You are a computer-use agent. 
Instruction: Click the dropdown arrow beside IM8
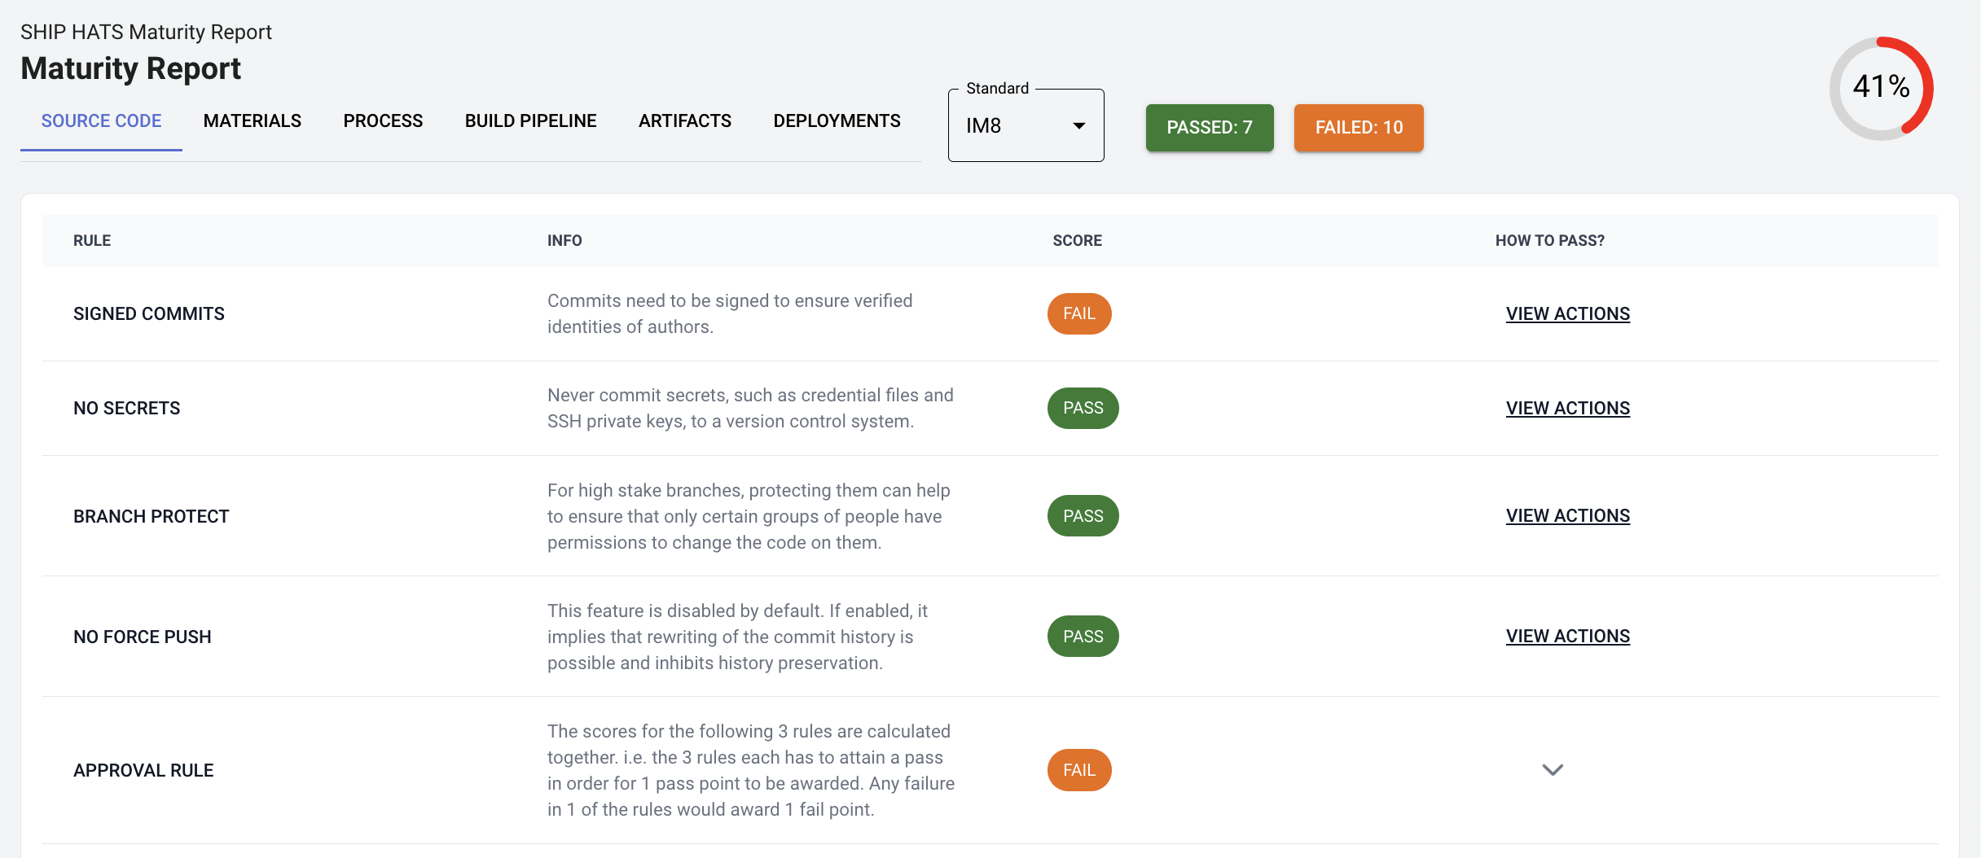click(1078, 126)
